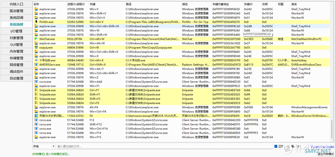
Task: Click the DVREventWindowClass class name cell
Action: (x=307, y=65)
